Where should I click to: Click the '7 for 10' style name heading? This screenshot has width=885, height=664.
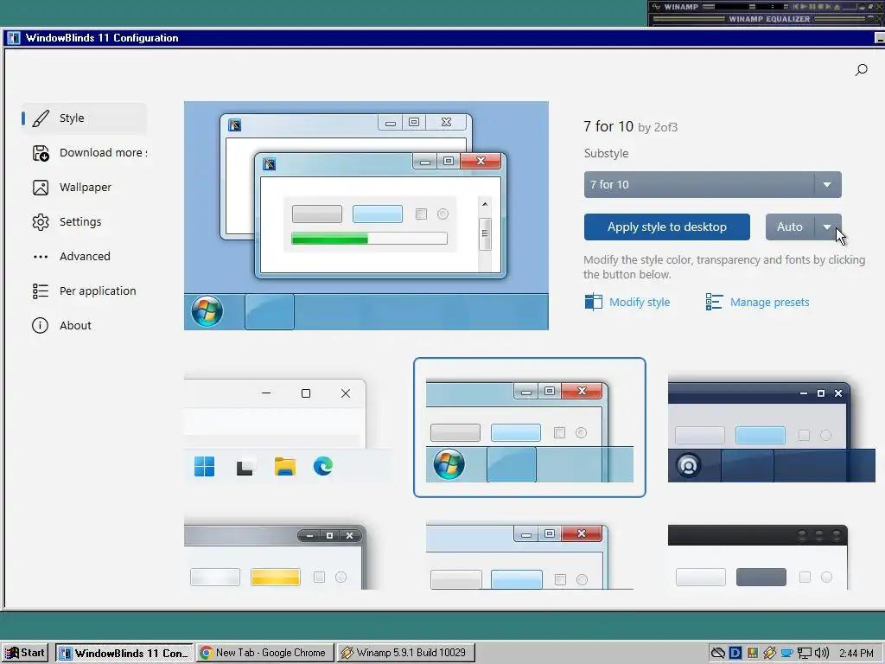(x=608, y=126)
